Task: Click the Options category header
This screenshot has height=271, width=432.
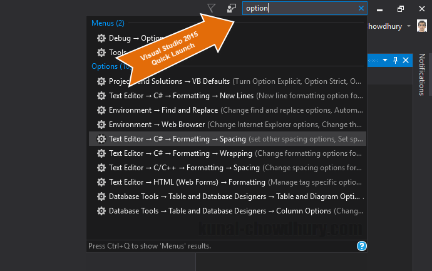Action: pos(111,66)
